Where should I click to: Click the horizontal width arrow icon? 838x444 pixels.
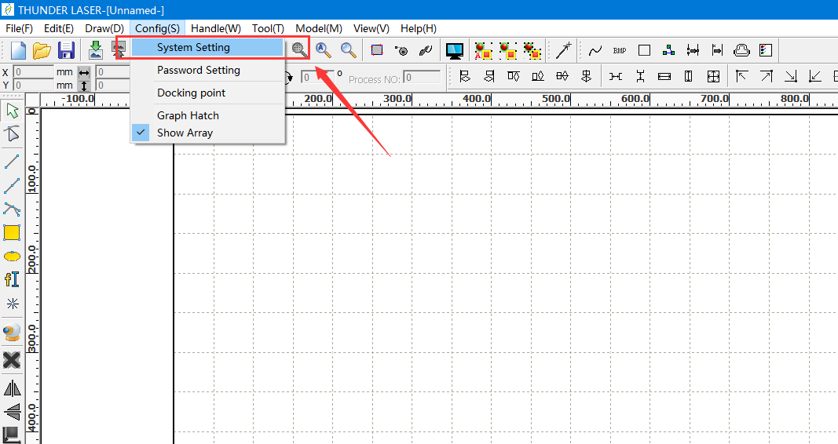pos(84,72)
